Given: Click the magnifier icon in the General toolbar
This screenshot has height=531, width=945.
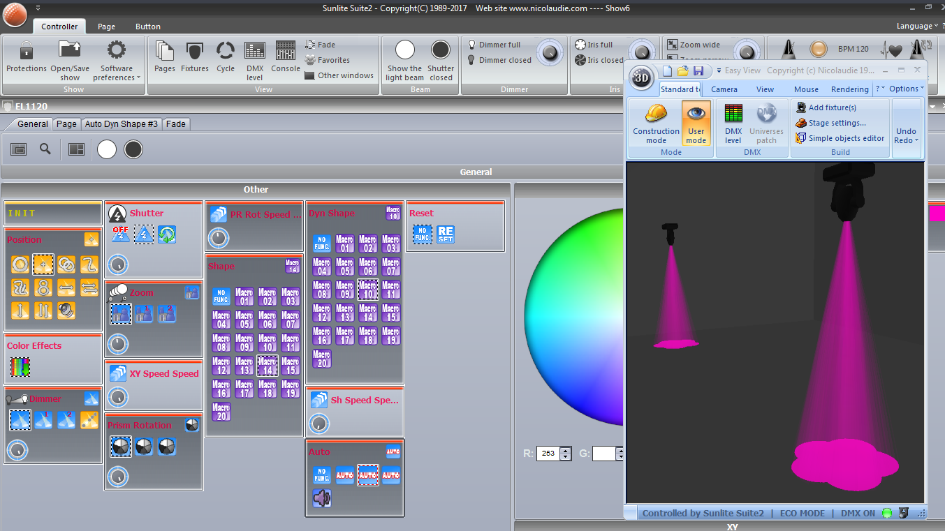Looking at the screenshot, I should click(45, 149).
